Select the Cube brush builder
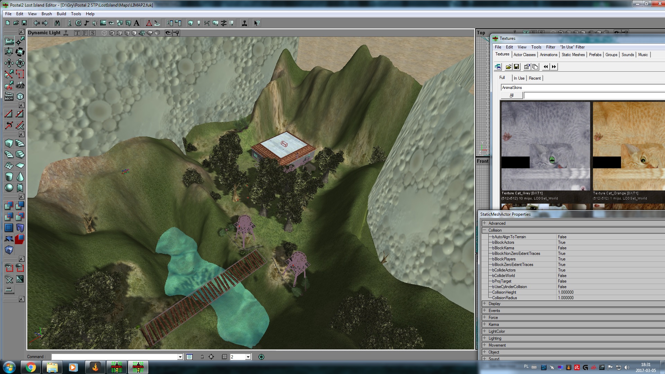The image size is (665, 374). coord(9,143)
